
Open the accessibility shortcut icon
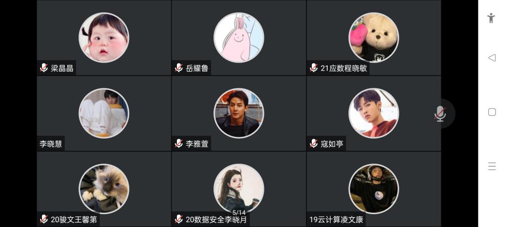[x=491, y=18]
